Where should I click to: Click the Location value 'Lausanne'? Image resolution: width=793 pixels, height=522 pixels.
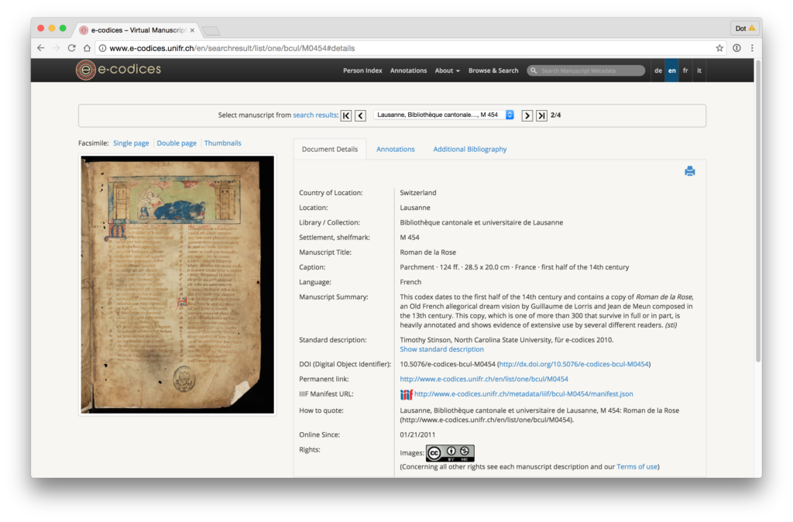(415, 208)
